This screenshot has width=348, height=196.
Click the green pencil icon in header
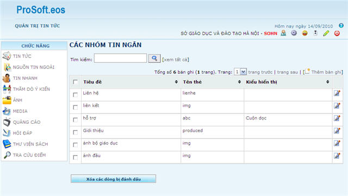tap(326, 33)
